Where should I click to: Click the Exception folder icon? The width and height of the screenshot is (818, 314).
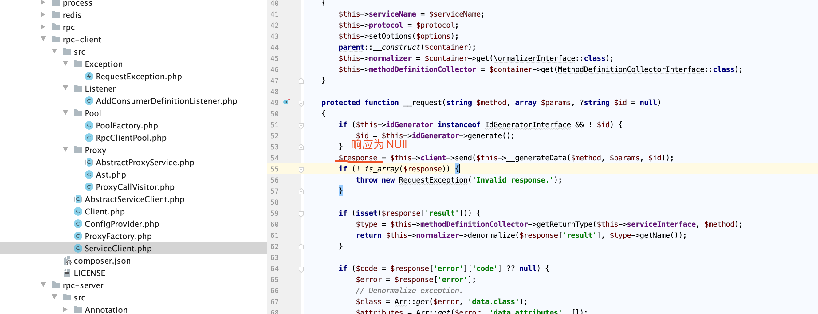(78, 64)
